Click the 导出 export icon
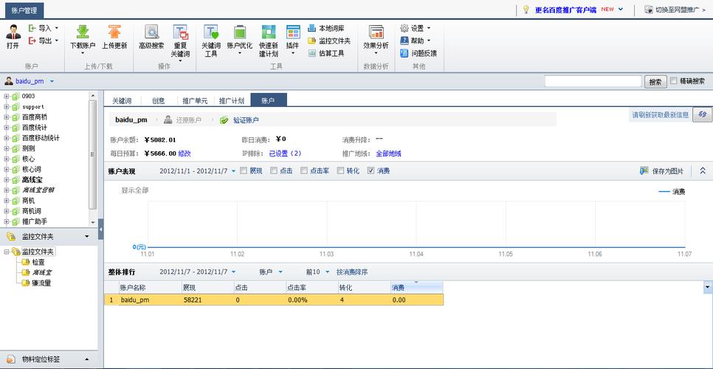The width and height of the screenshot is (713, 369). click(32, 41)
